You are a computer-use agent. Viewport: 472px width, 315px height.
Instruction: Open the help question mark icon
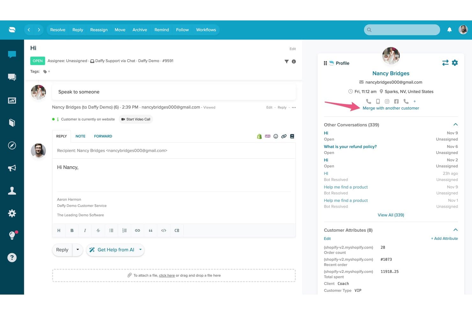[x=12, y=258]
